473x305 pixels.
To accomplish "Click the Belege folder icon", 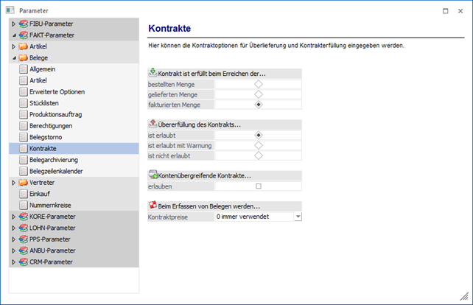I will (x=24, y=57).
